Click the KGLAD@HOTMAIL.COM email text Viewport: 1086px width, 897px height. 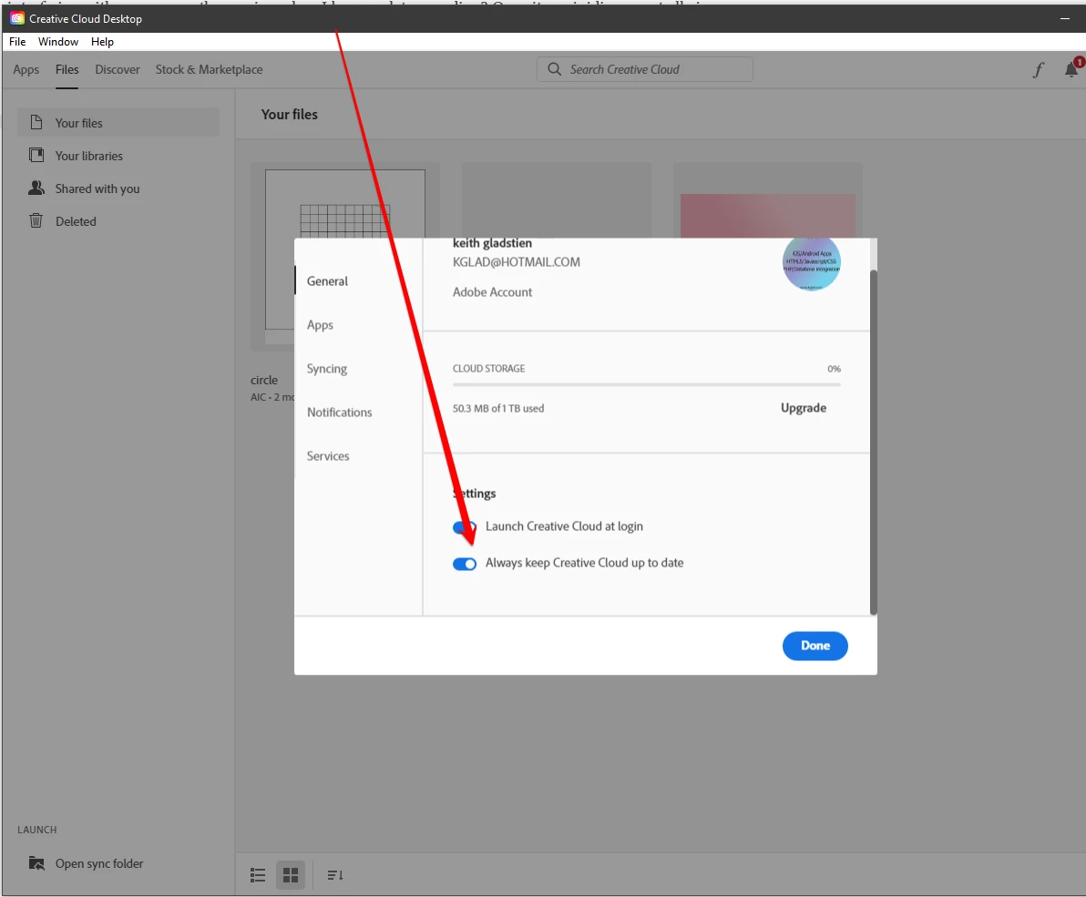point(517,262)
